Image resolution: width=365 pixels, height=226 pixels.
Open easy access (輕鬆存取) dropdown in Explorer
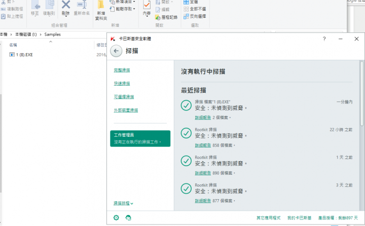(123, 9)
